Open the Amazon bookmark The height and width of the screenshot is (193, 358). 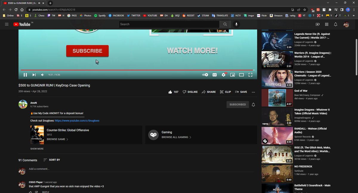click(276, 15)
